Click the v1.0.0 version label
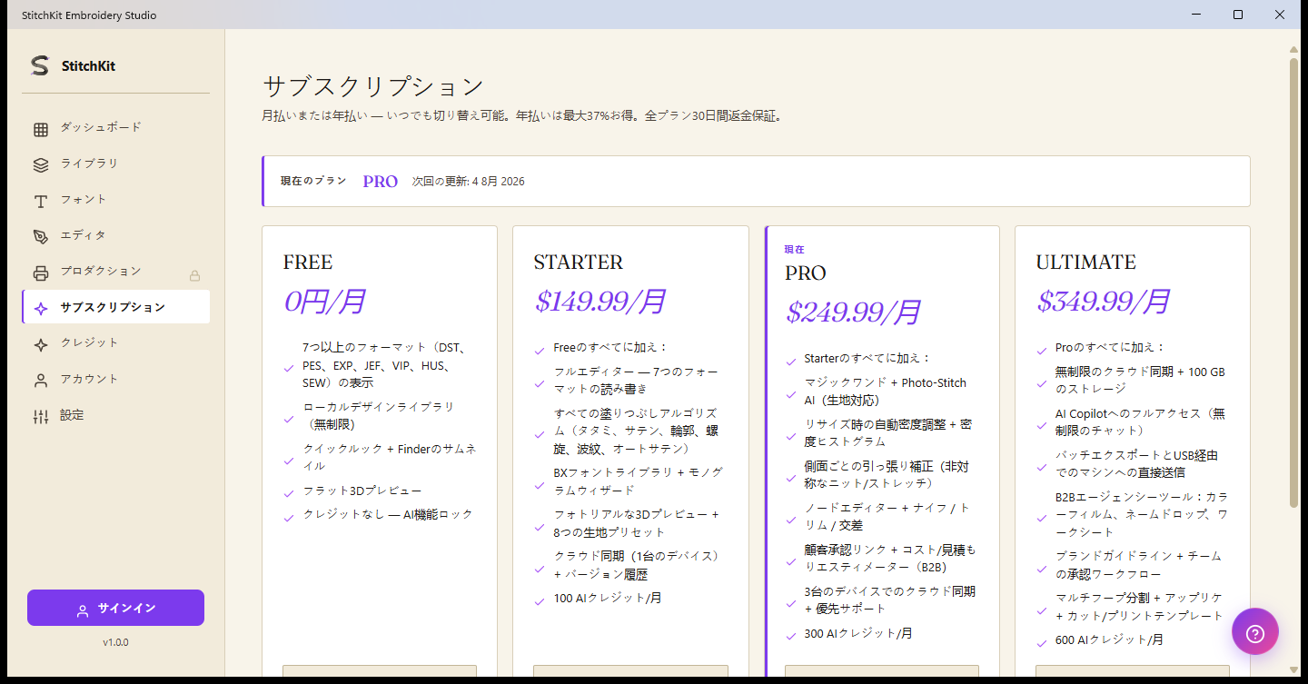Screen dimensions: 1308x684 115,642
